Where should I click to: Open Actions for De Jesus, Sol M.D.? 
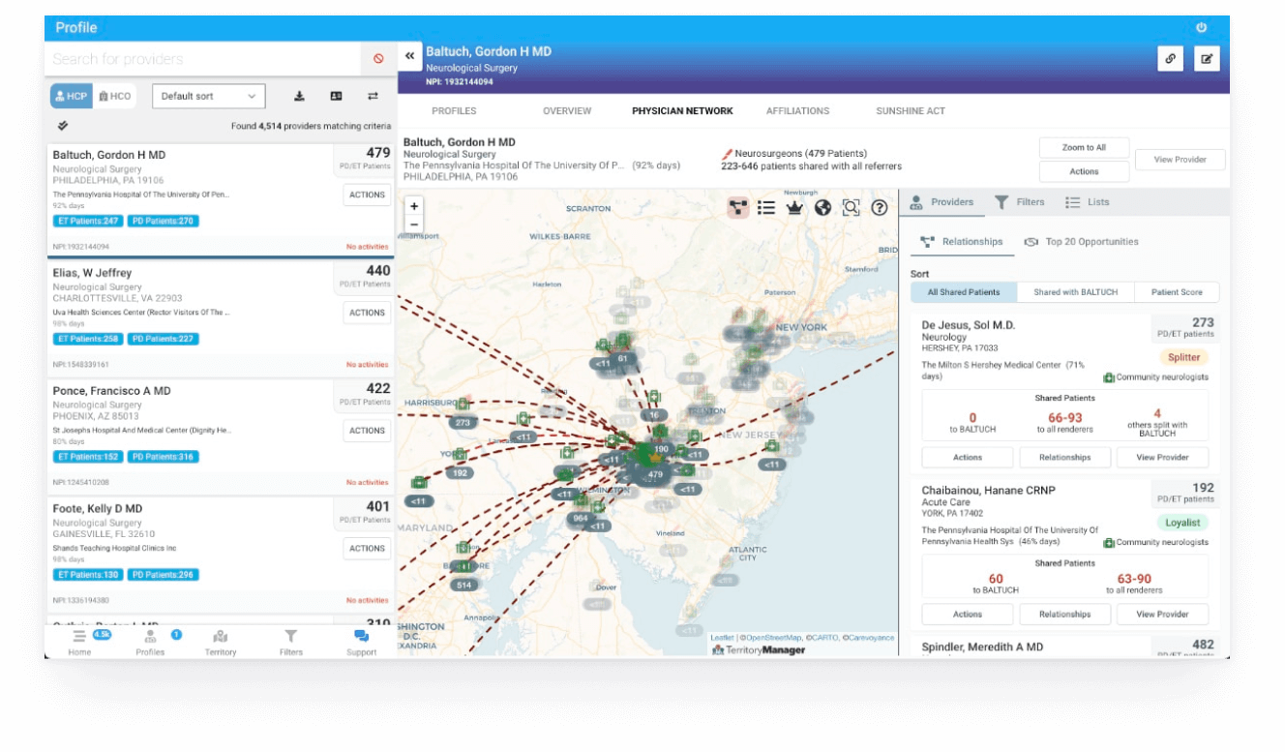tap(968, 457)
